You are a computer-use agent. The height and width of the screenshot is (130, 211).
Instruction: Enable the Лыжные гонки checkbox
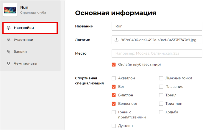point(161,78)
